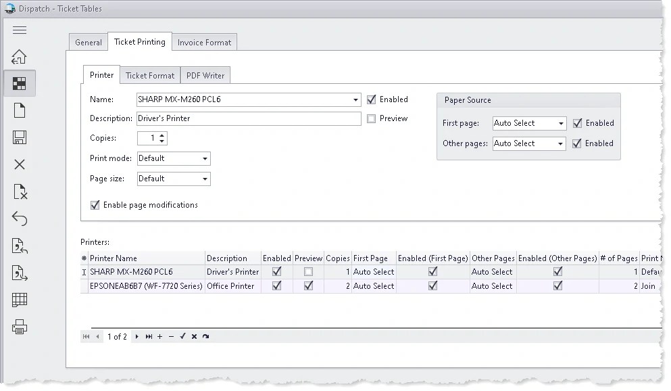671x391 pixels.
Task: Save changes using the floppy disk icon
Action: point(20,137)
